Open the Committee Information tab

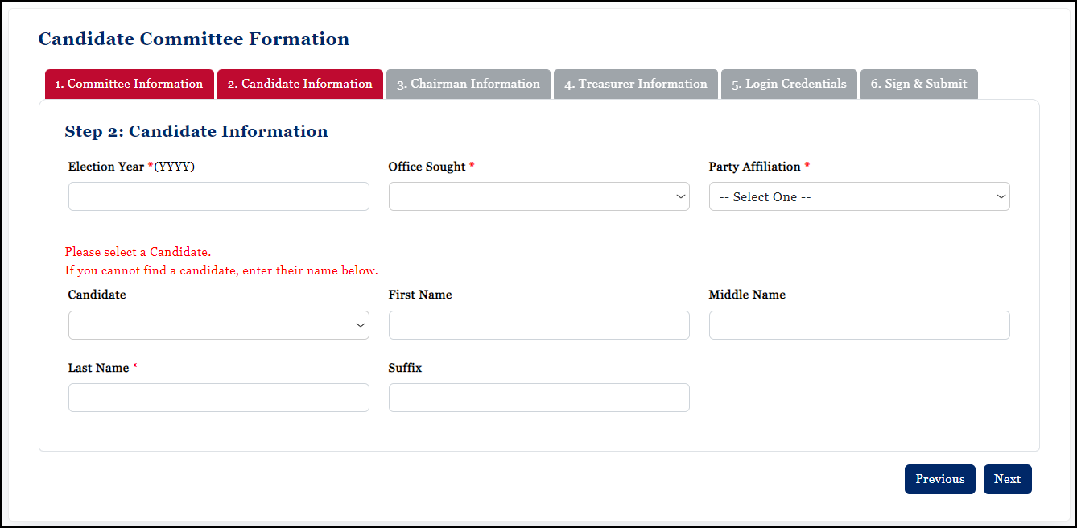point(129,84)
